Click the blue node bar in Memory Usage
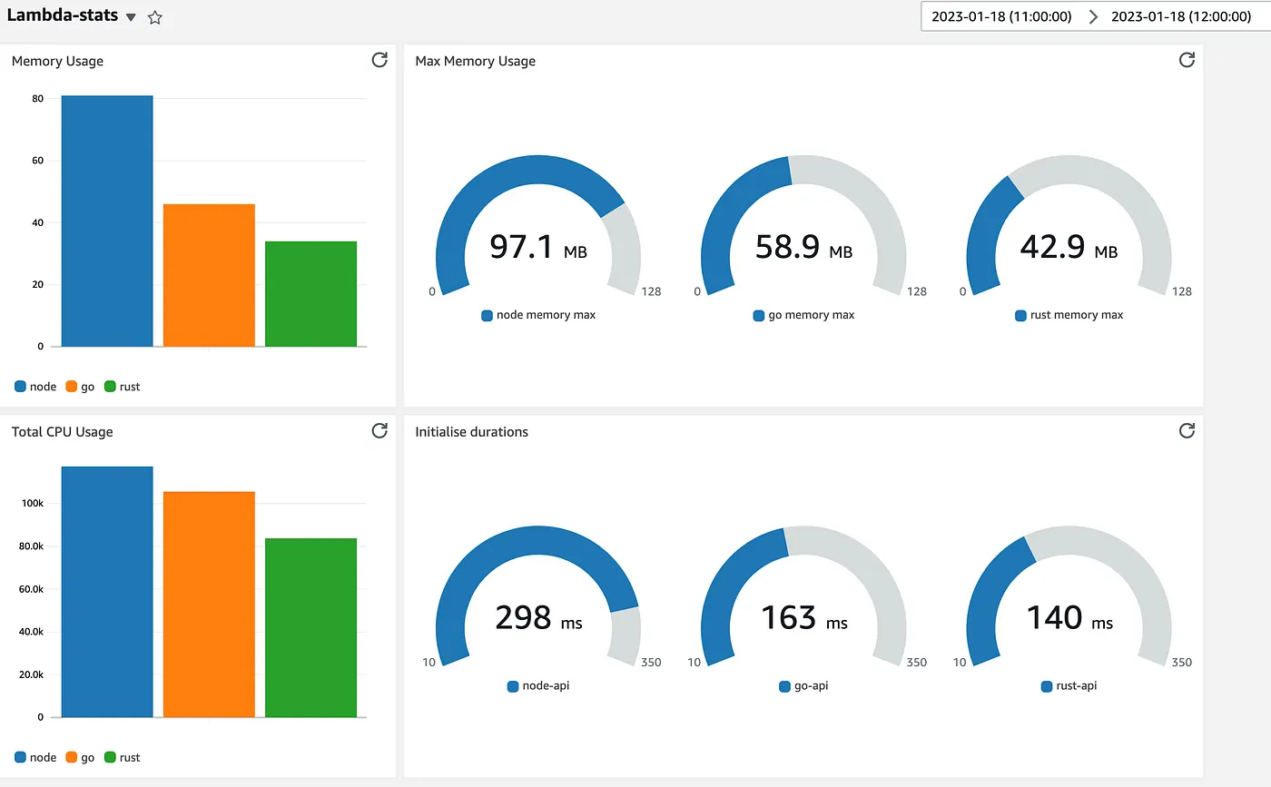Screen dimensions: 1271x787 coord(107,221)
